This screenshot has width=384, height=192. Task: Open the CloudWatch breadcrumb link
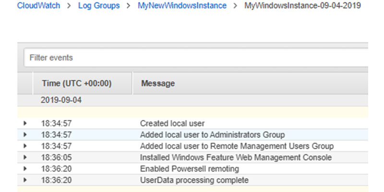click(38, 6)
